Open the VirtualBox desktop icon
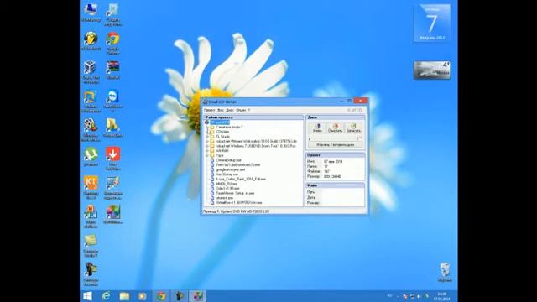537x302 pixels. [91, 71]
